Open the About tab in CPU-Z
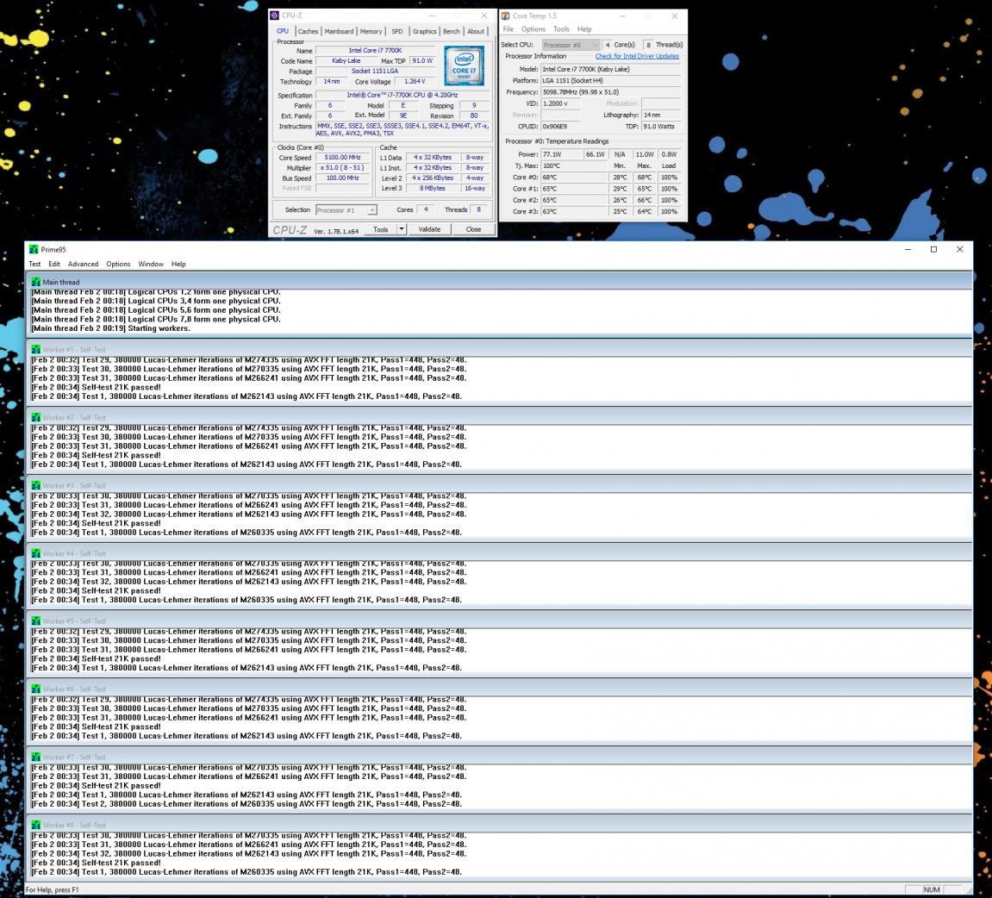 pos(475,32)
